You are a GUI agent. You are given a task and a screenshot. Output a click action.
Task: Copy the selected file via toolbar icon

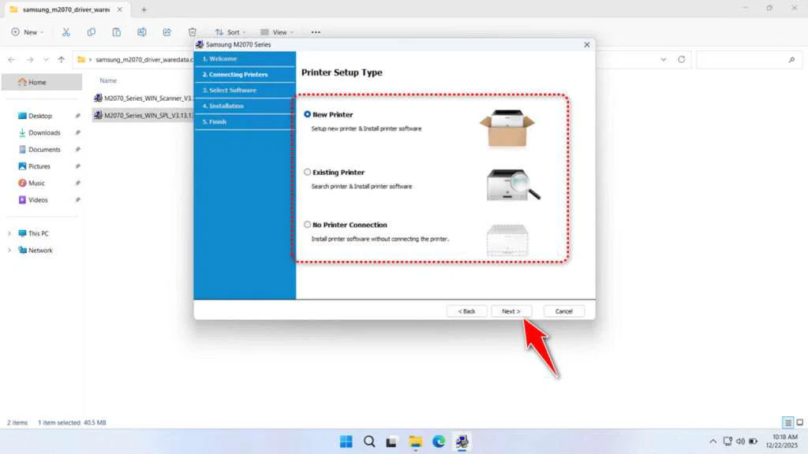pos(92,32)
